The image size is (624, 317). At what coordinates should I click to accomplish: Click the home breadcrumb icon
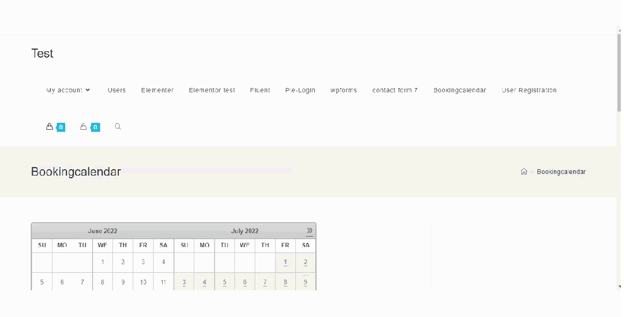pyautogui.click(x=524, y=171)
